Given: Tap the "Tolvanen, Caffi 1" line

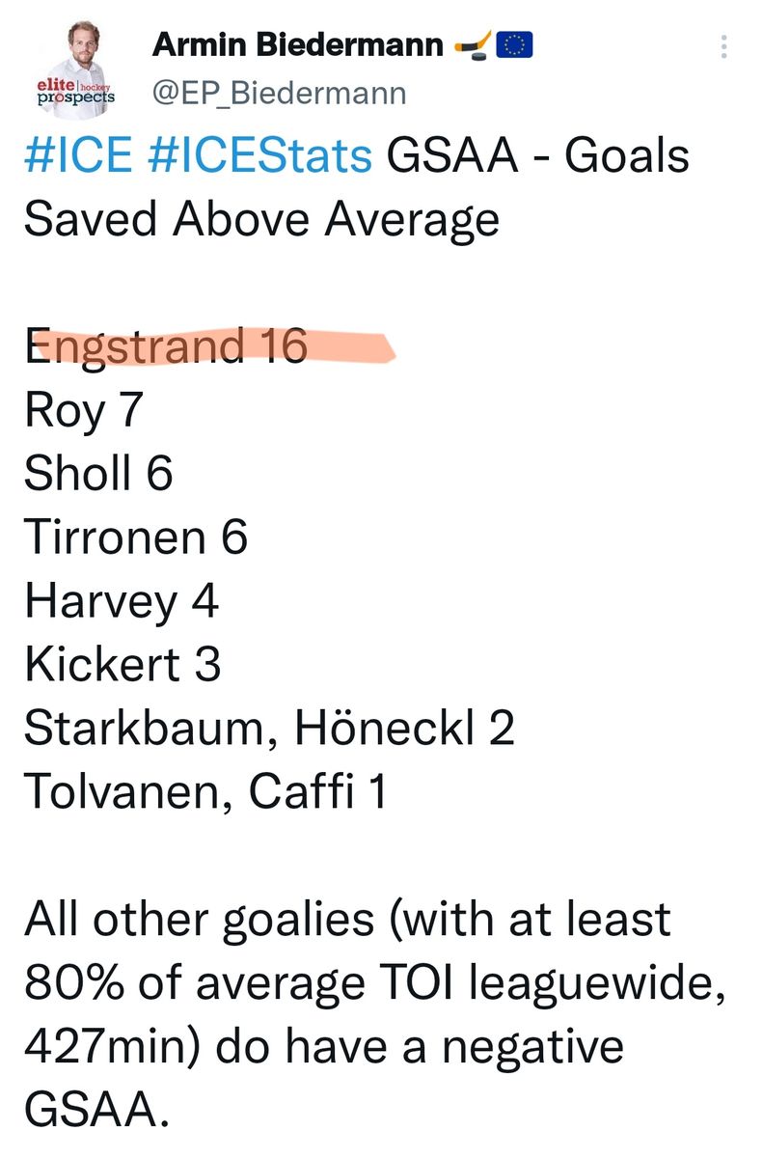Looking at the screenshot, I should tap(205, 791).
